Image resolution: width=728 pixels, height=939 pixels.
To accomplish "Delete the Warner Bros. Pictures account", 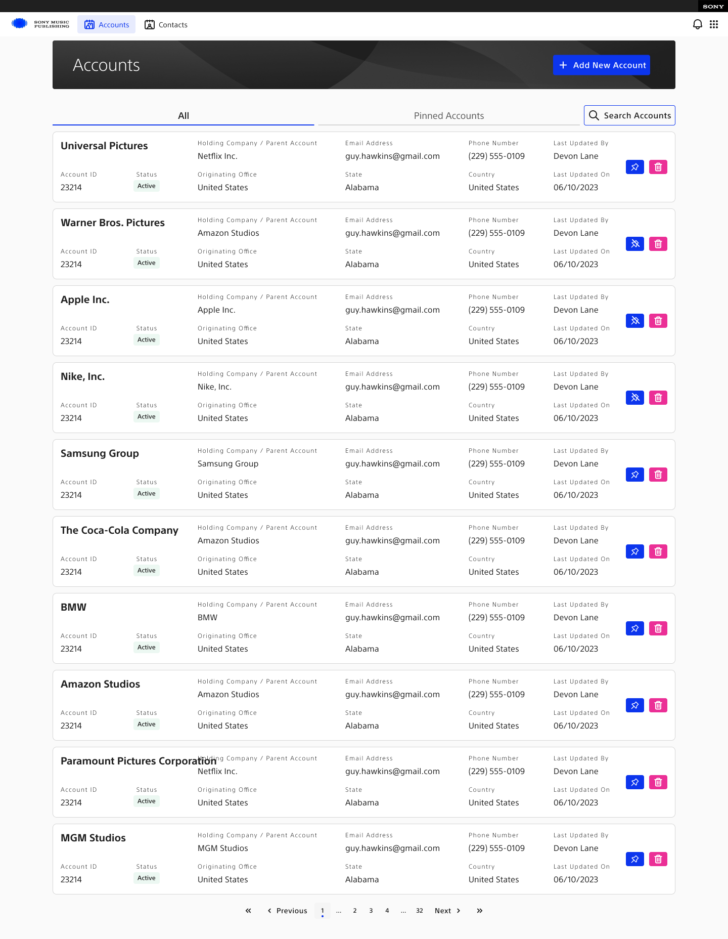I will coord(658,244).
